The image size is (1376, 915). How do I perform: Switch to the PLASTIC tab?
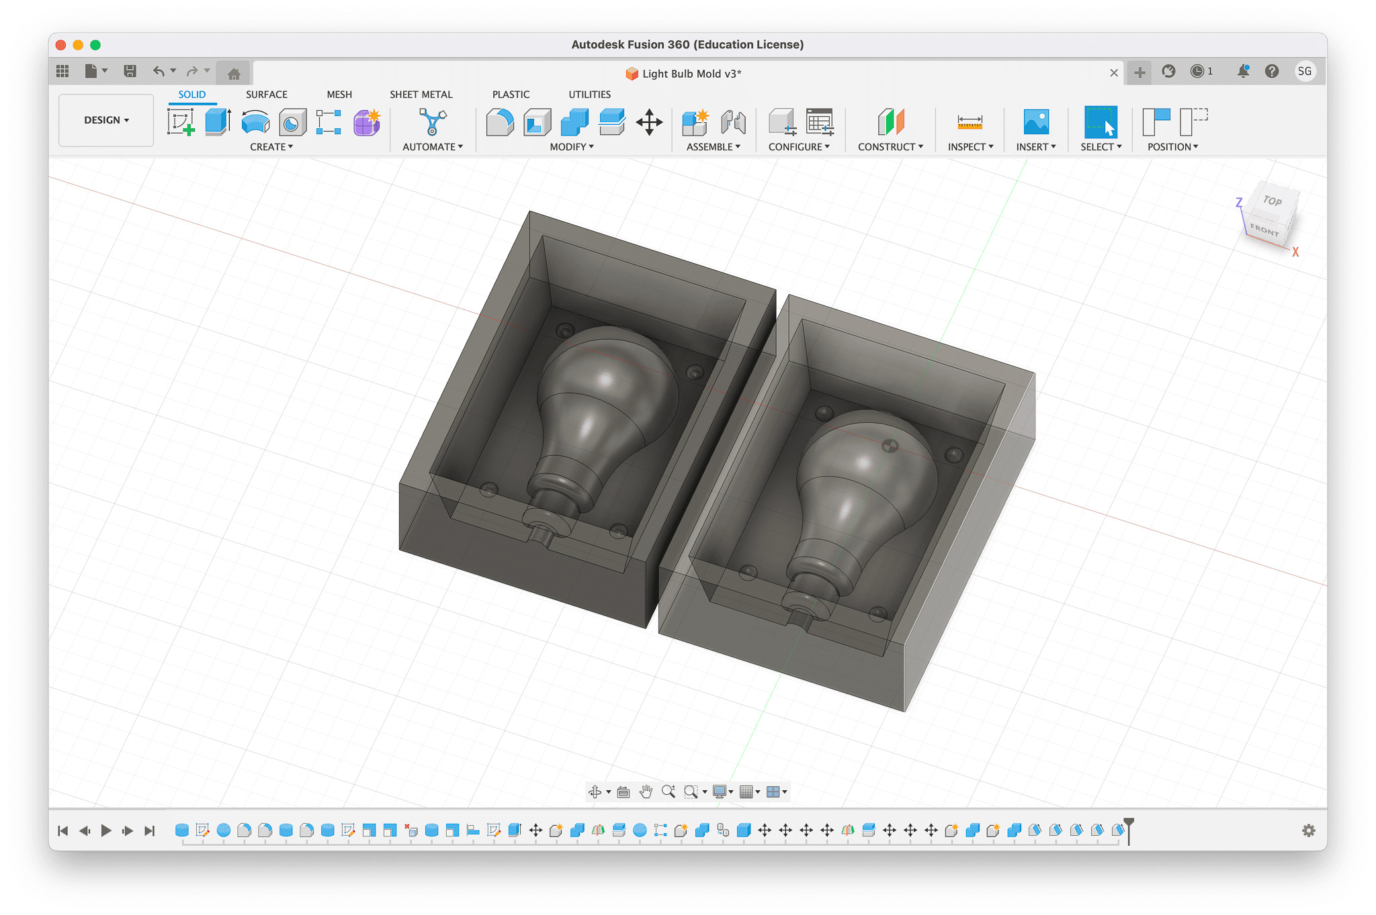pyautogui.click(x=511, y=95)
